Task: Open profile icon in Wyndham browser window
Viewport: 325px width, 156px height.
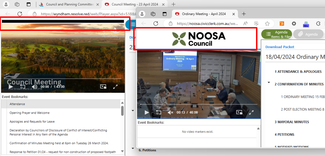Action: point(6,4)
